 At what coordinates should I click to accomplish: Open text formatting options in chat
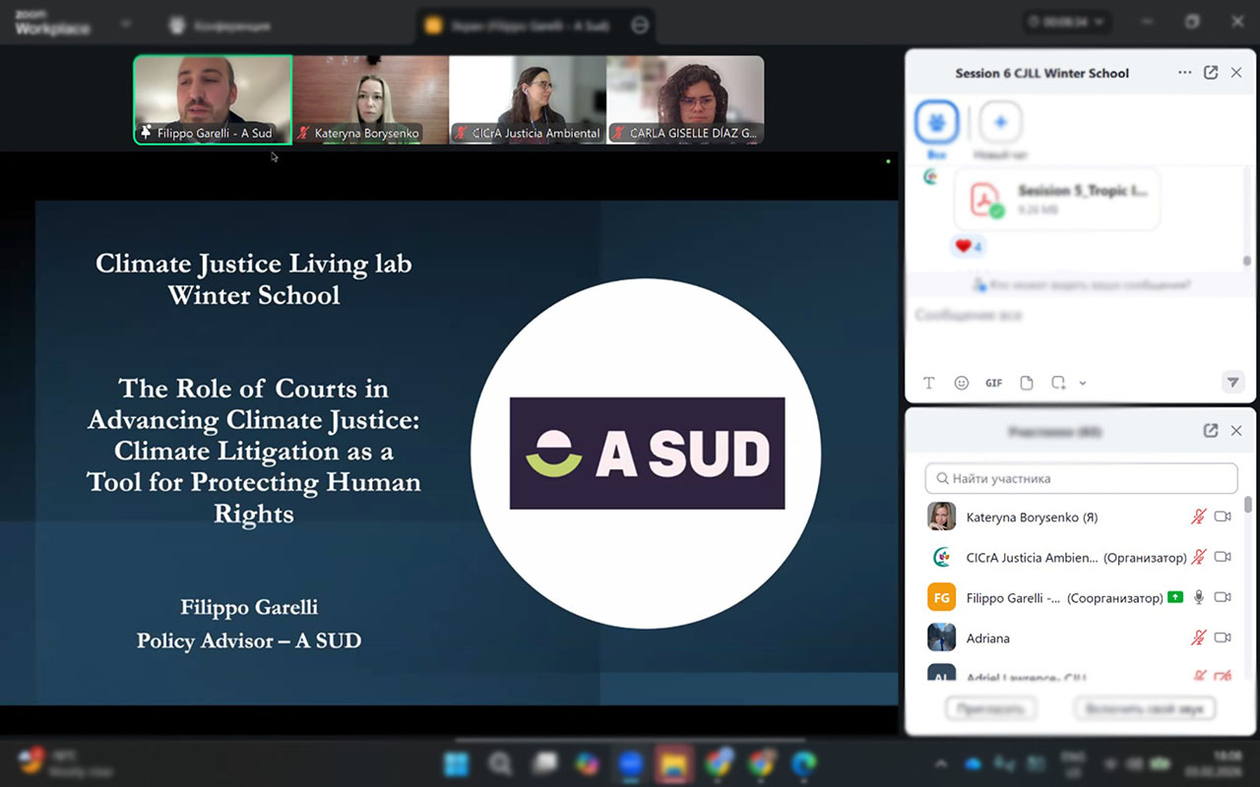(929, 383)
